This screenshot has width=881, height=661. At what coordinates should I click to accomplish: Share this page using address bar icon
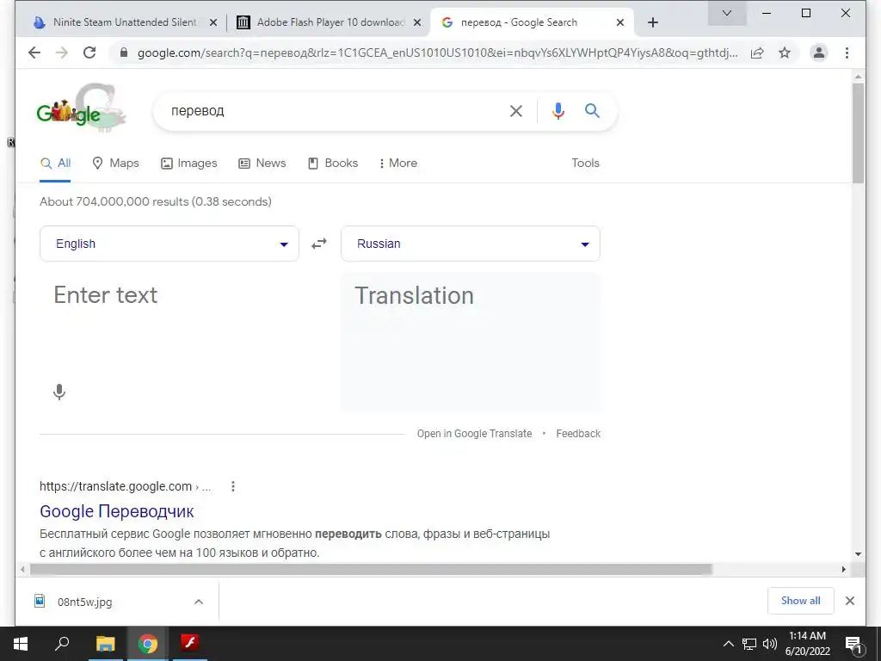click(757, 53)
